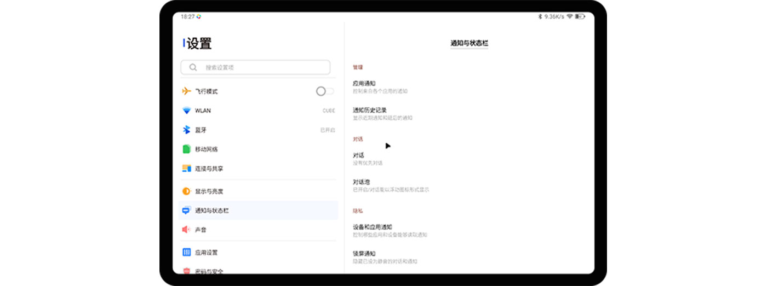The width and height of the screenshot is (767, 286).
Task: Click the Bluetooth icon next to 蓝牙
Action: [186, 130]
